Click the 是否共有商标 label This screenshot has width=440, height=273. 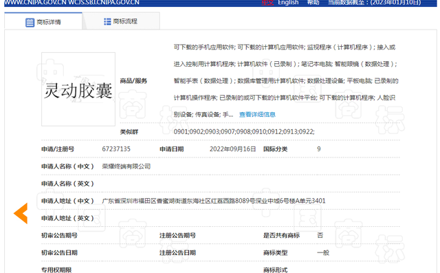coord(281,235)
